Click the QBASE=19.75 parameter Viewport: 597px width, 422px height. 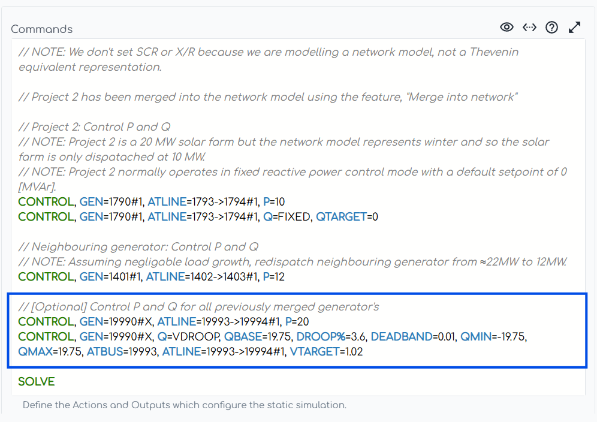[258, 337]
